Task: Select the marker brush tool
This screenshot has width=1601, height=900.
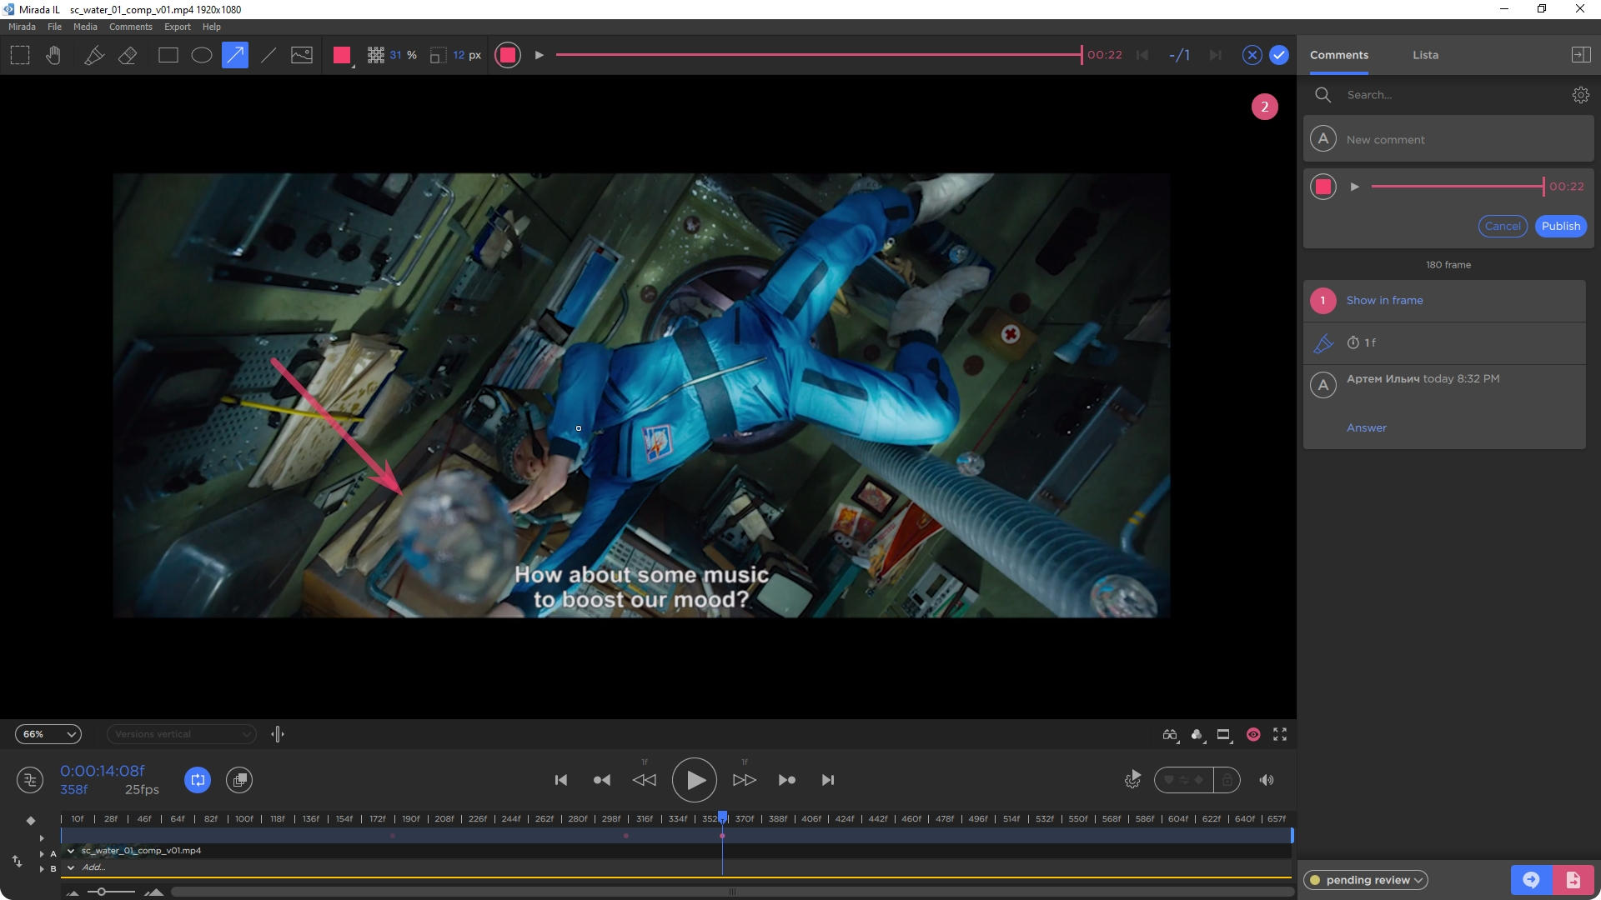Action: coord(94,55)
